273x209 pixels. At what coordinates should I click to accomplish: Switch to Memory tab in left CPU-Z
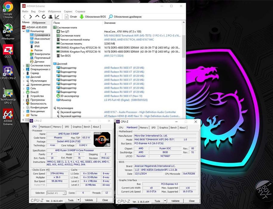(x=57, y=127)
